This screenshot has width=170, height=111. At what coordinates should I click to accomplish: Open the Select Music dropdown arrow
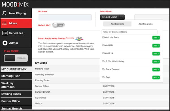pyautogui.click(x=122, y=17)
